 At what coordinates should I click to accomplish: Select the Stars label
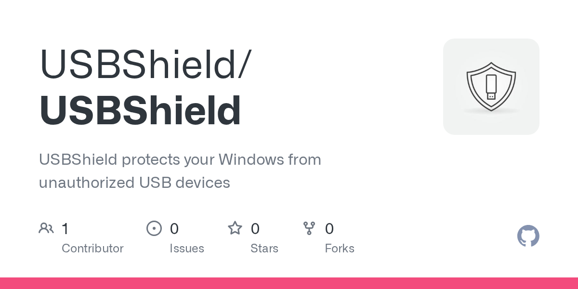[x=264, y=249]
